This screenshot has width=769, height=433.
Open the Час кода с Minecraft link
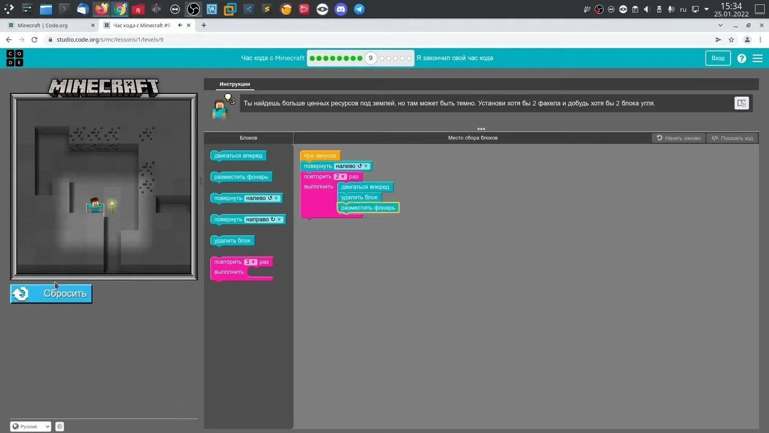[272, 58]
